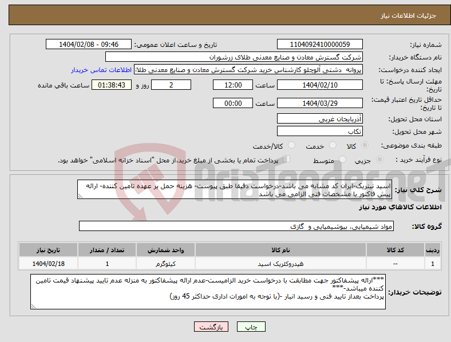Click the goods group field مواد شیمیایی
The image size is (451, 342).
(236, 226)
